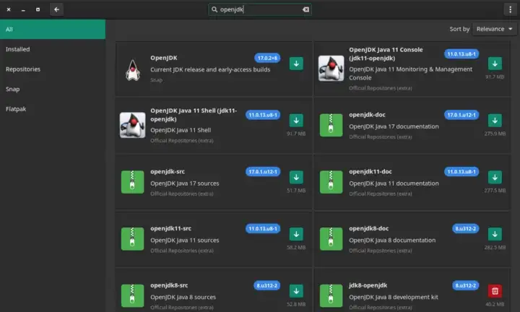
Task: Click 'OpenJDK Java 11 documentation' description
Action: point(394,183)
